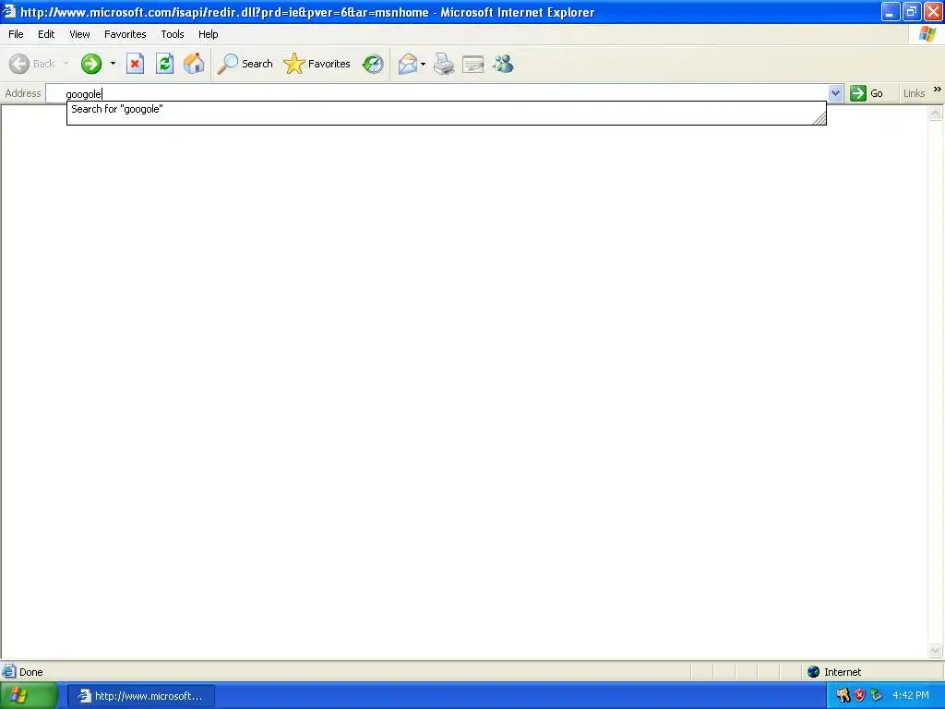
Task: Expand the Address bar dropdown arrow
Action: click(835, 93)
